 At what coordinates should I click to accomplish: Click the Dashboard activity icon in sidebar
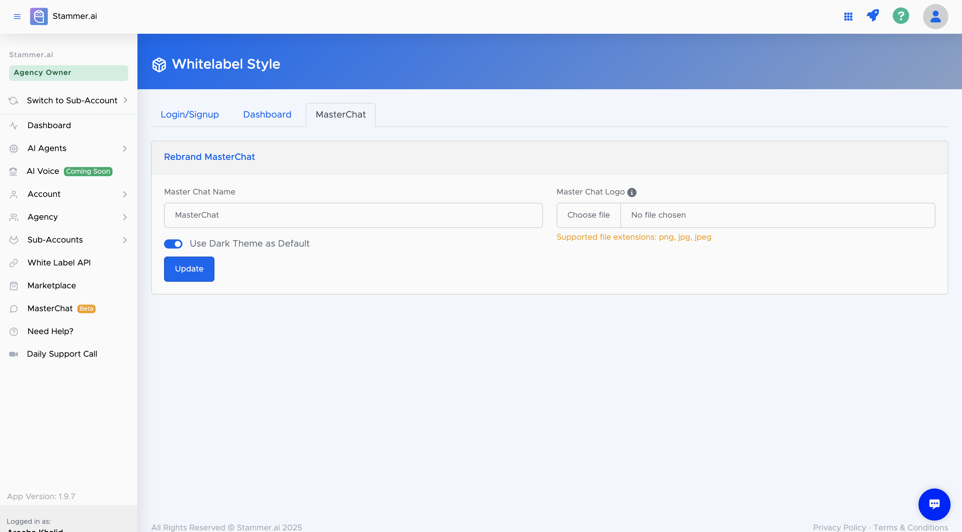14,126
